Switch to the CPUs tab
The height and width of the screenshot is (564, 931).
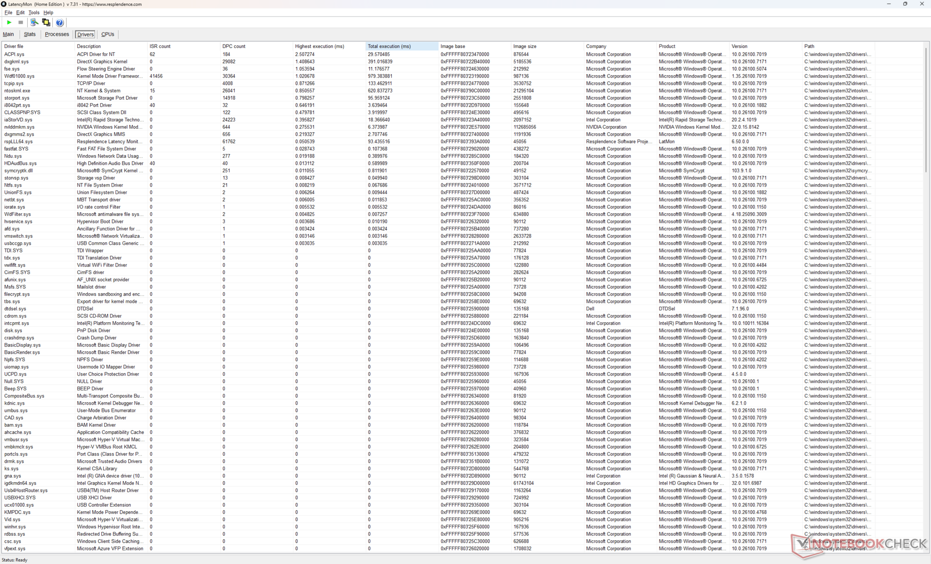108,34
